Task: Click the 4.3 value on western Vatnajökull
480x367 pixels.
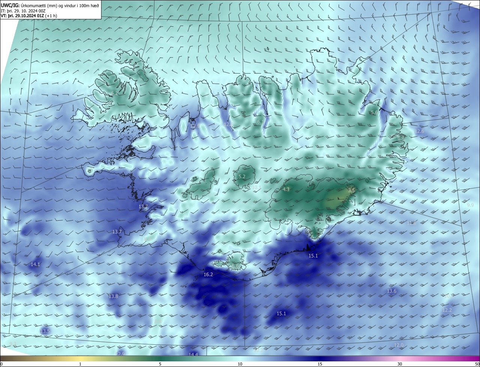Action: [286, 190]
